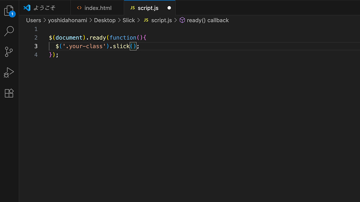Select the script.js editor tab
Viewport: 360px width, 202px height.
(150, 8)
